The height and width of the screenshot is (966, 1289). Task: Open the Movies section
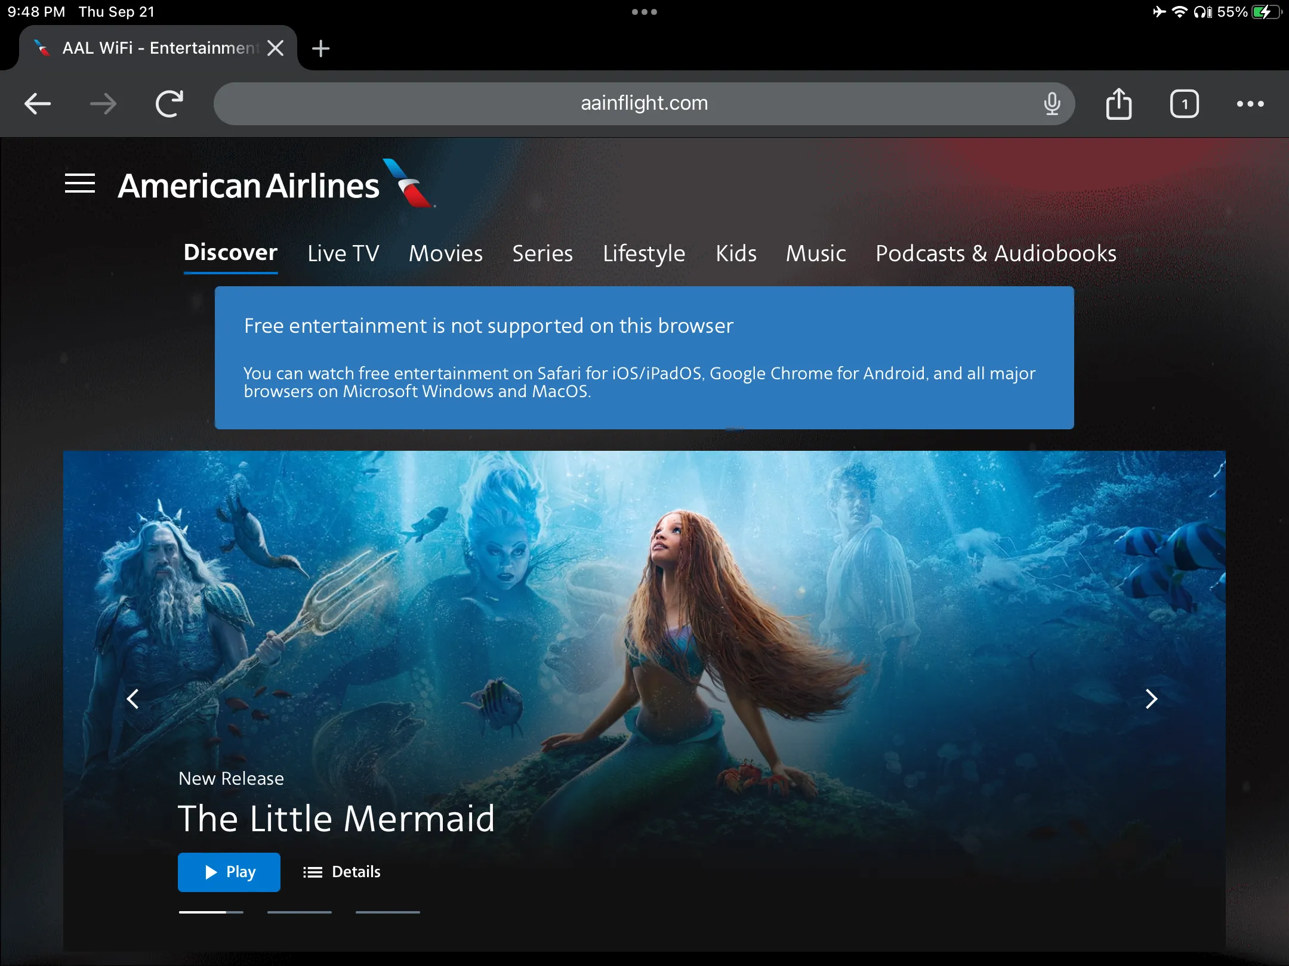pyautogui.click(x=446, y=253)
